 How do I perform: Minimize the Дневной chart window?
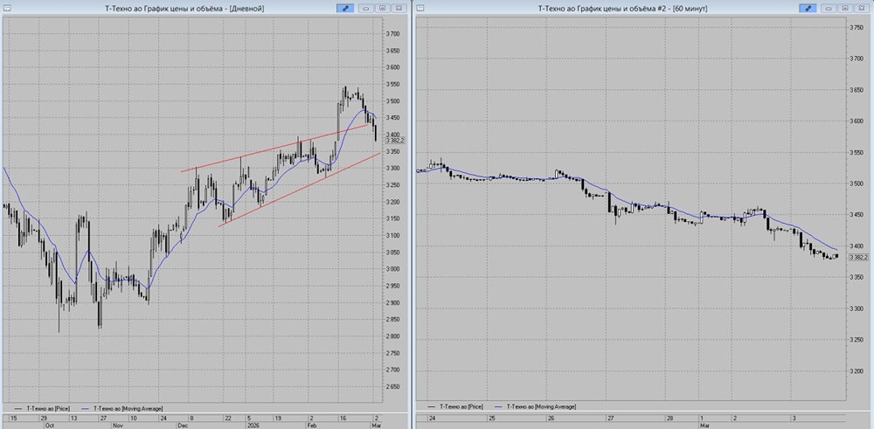367,8
